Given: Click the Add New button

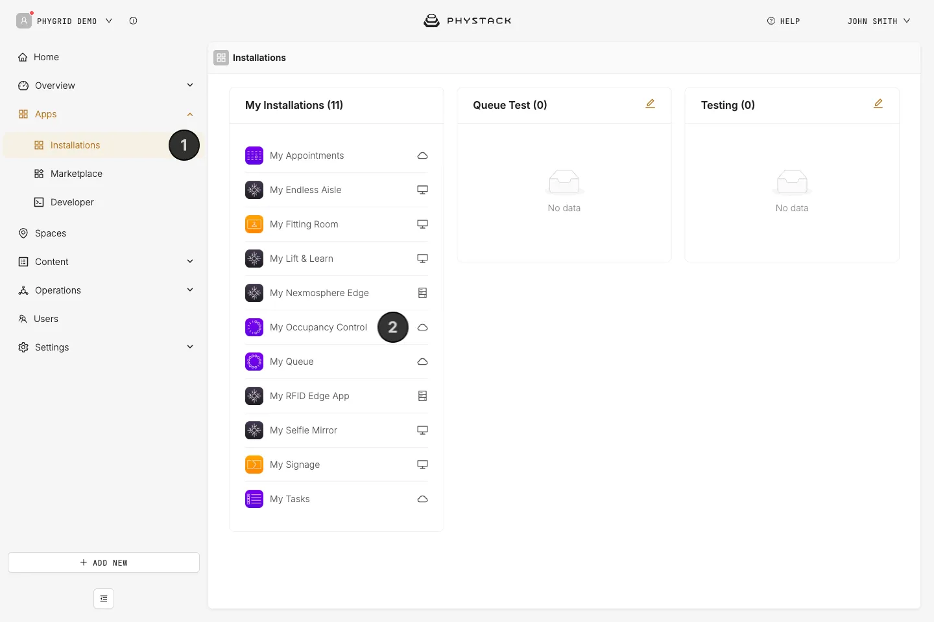Looking at the screenshot, I should click(x=104, y=562).
